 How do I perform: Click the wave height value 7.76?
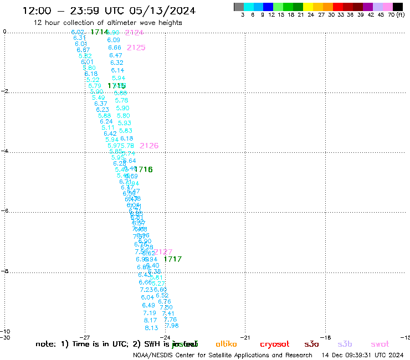click(171, 320)
